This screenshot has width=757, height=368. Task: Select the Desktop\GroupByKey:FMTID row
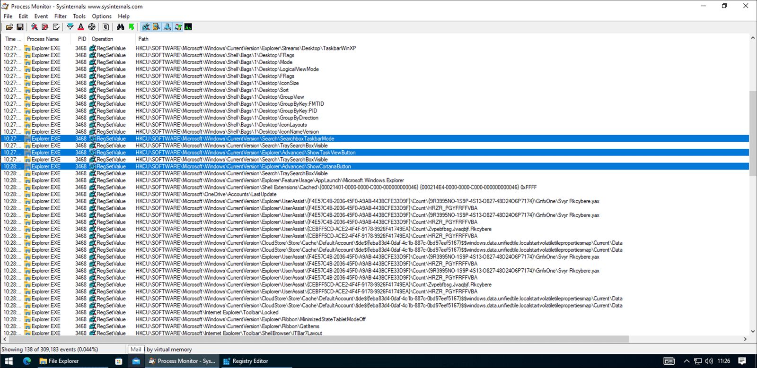376,104
